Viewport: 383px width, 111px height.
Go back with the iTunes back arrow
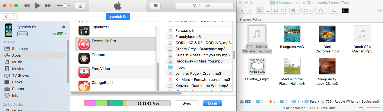[x=6, y=16]
